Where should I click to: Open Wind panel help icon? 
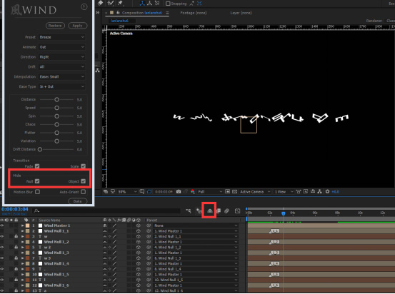click(84, 7)
